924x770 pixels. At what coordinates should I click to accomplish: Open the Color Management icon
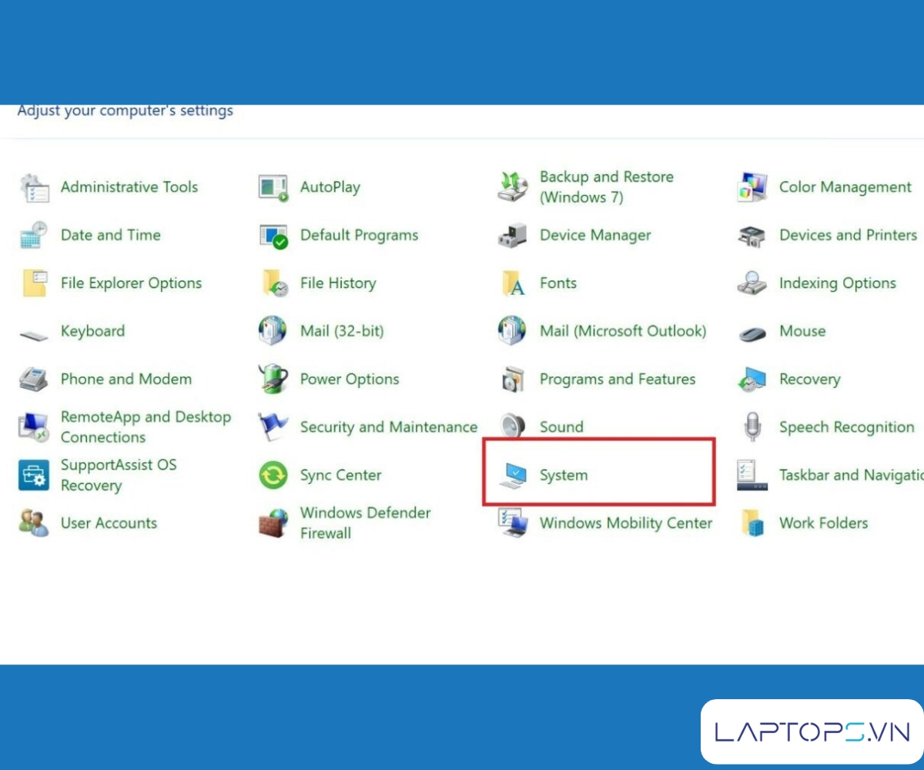point(752,187)
